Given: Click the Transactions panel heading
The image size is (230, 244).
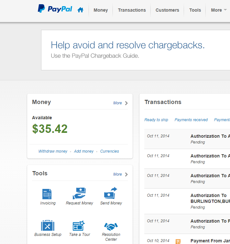Looking at the screenshot, I should pyautogui.click(x=163, y=102).
